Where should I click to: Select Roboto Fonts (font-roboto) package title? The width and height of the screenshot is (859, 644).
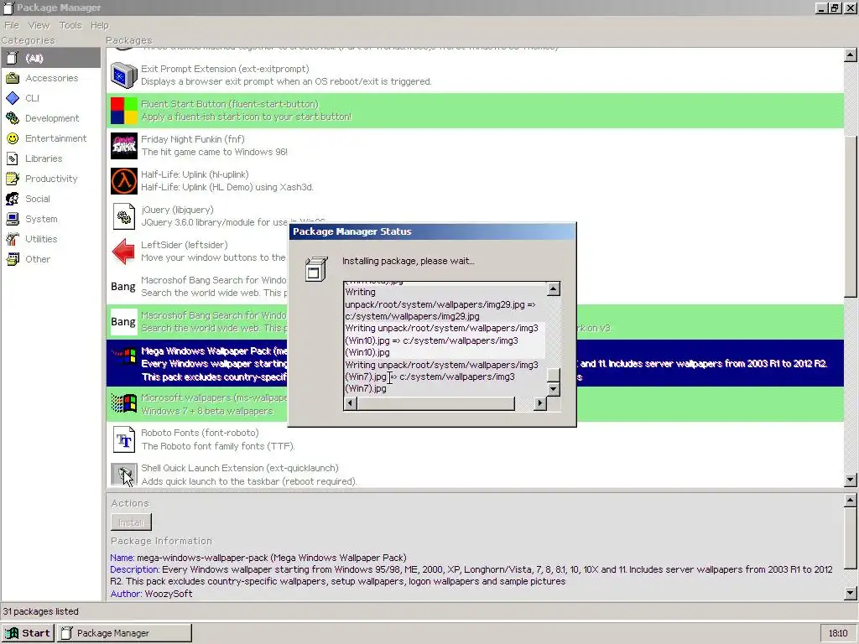[200, 433]
